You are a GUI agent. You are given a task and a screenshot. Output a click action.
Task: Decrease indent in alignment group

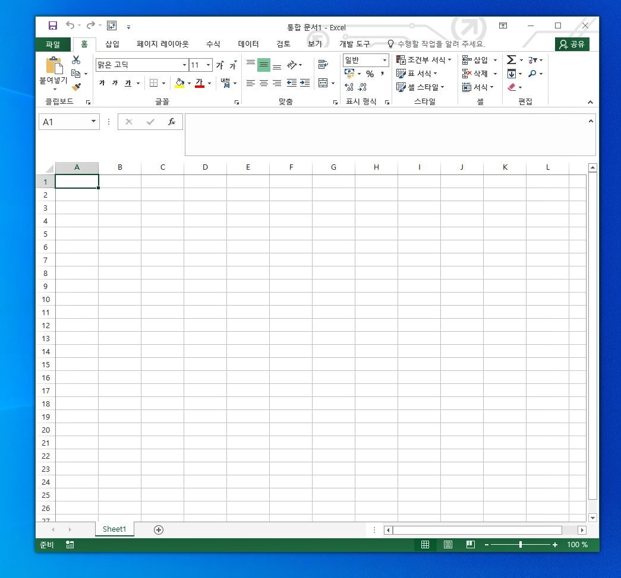pyautogui.click(x=292, y=82)
